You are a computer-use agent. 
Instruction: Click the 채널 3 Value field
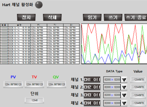(x=138, y=95)
